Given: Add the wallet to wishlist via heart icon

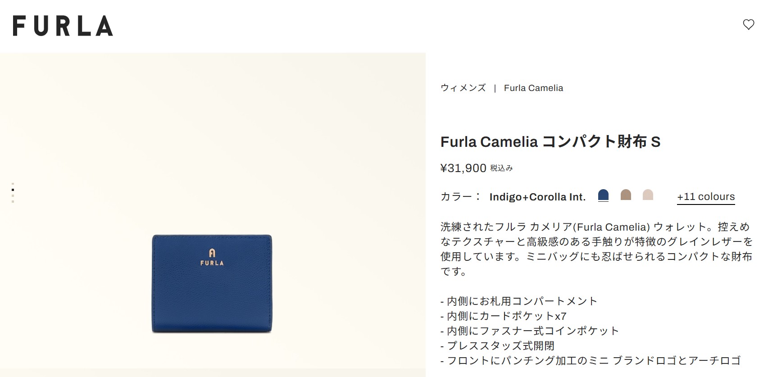Looking at the screenshot, I should coord(748,25).
